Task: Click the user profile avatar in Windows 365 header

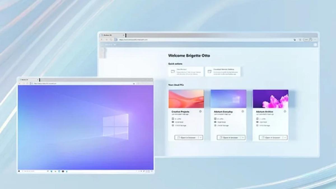Action: point(315,45)
